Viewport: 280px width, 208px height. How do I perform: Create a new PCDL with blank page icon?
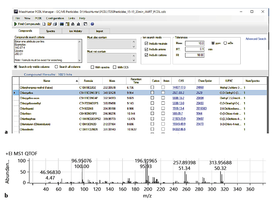pyautogui.click(x=44, y=24)
